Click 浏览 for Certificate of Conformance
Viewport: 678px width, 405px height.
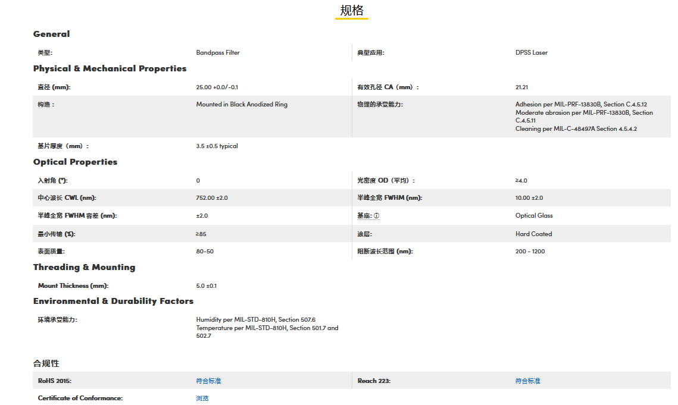pyautogui.click(x=202, y=398)
